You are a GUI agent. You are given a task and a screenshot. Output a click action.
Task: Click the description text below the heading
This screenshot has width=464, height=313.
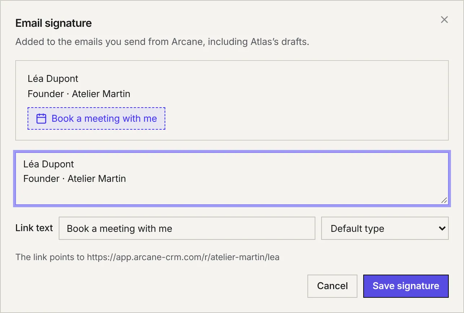(162, 42)
